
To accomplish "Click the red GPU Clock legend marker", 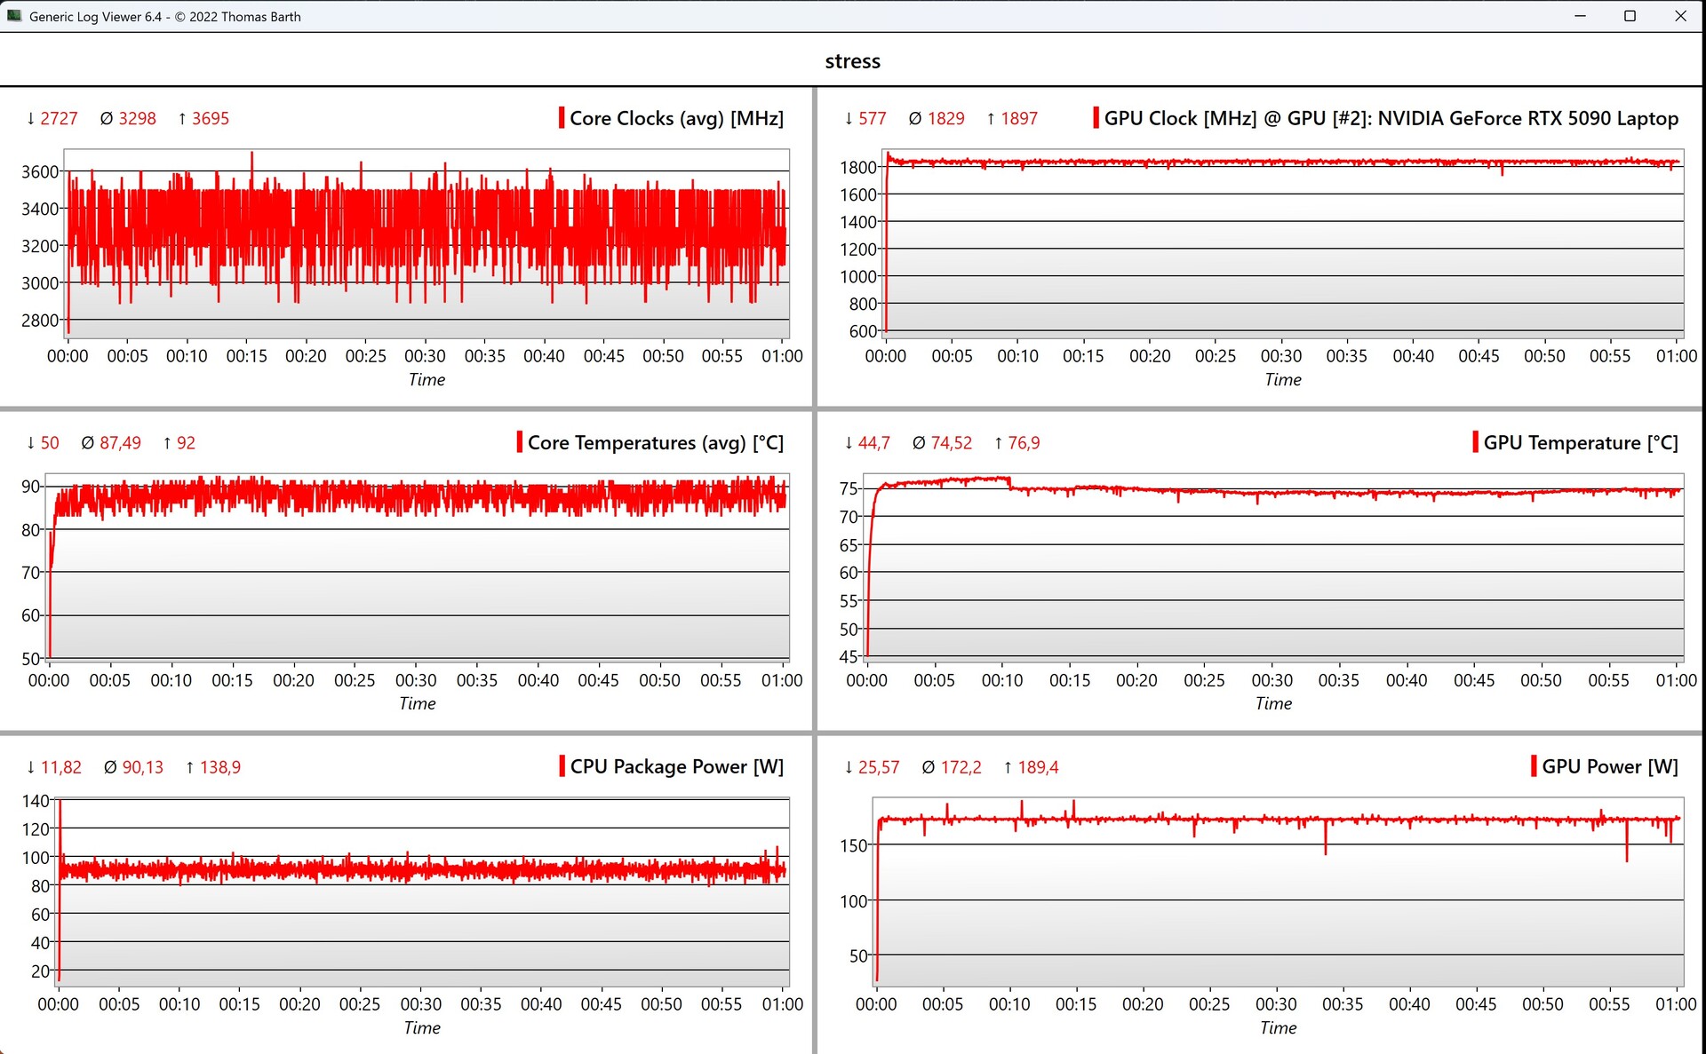I will 1096,118.
